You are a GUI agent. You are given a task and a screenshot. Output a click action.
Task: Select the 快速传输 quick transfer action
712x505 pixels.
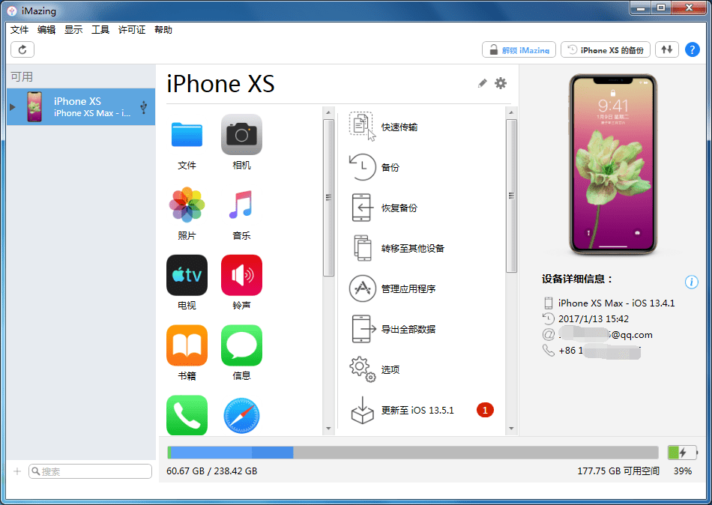[393, 126]
